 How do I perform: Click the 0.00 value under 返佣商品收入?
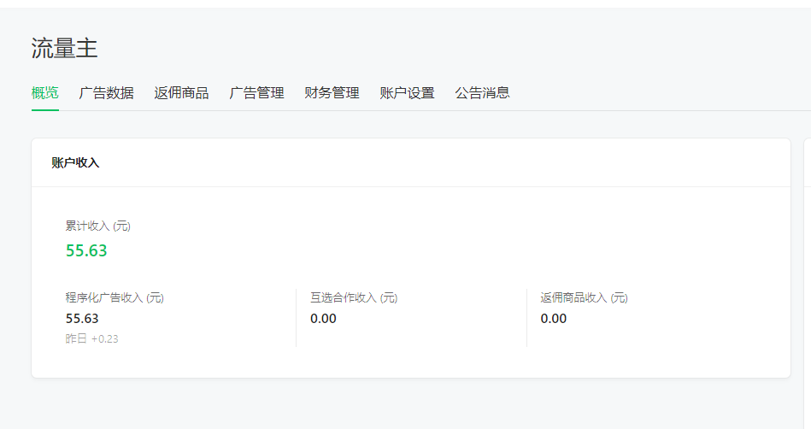tap(554, 318)
